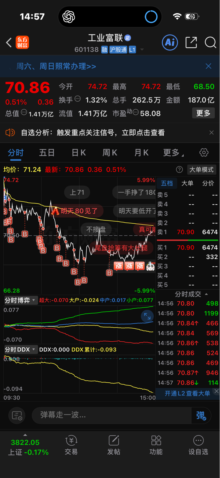Open the 周六、周日照常办理 banner link
The image size is (220, 478).
pyautogui.click(x=56, y=66)
